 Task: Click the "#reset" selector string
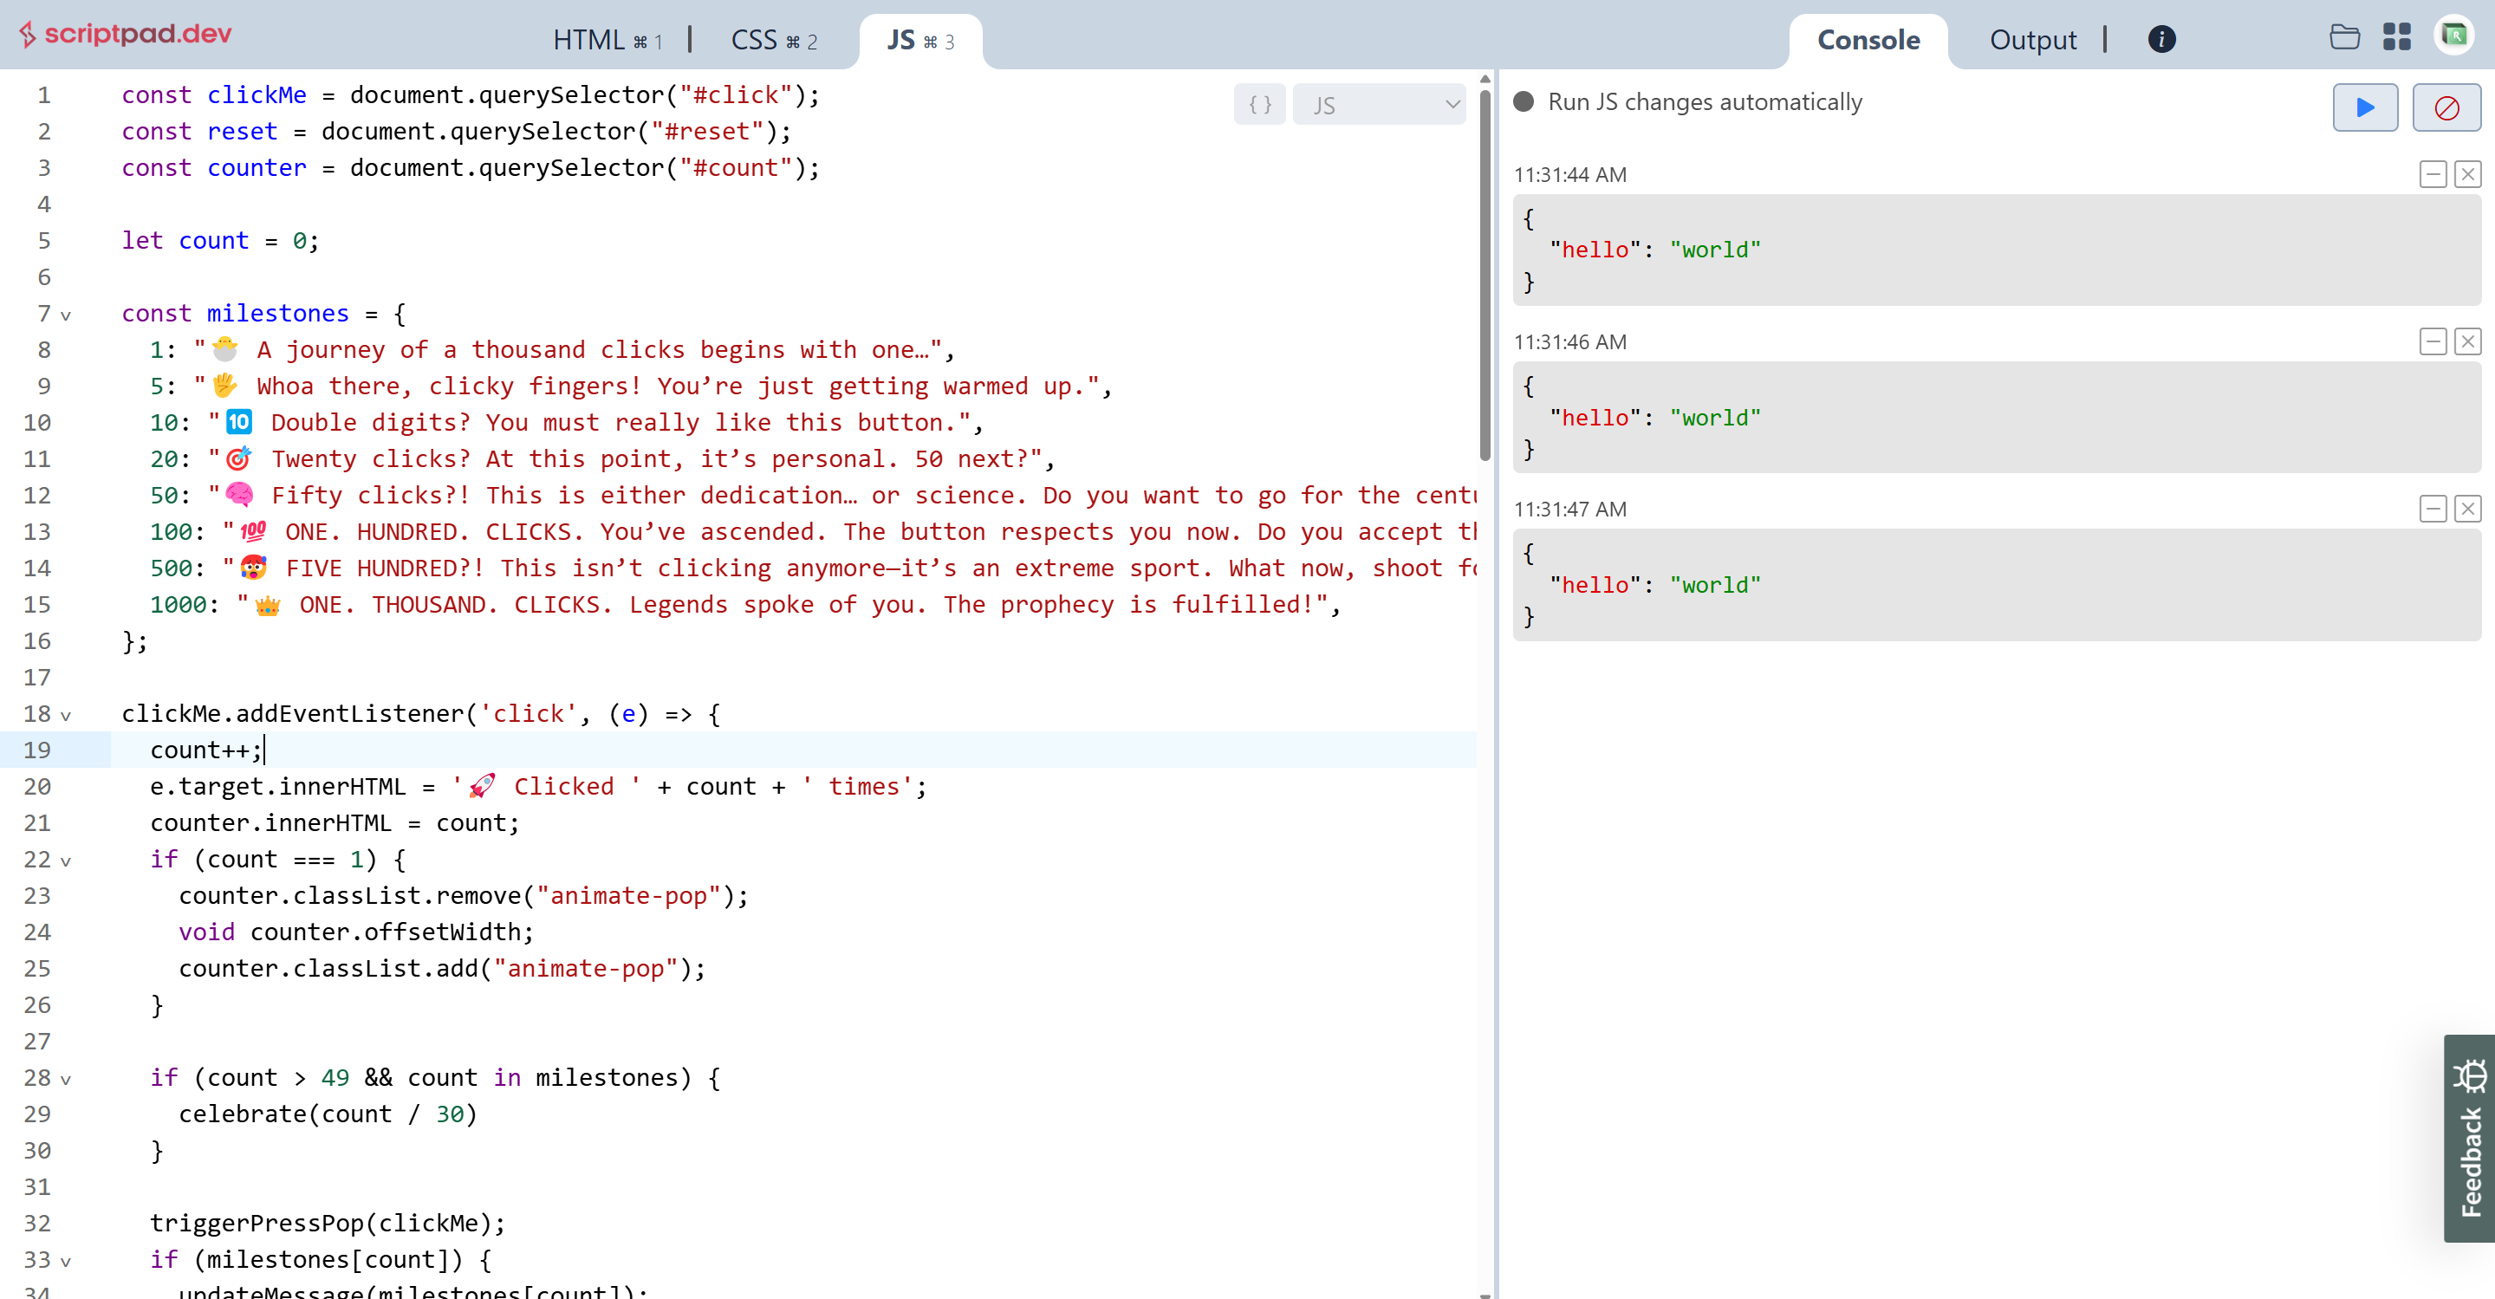tap(706, 131)
